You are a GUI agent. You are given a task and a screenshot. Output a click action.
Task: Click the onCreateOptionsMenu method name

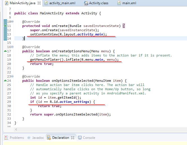(70, 51)
